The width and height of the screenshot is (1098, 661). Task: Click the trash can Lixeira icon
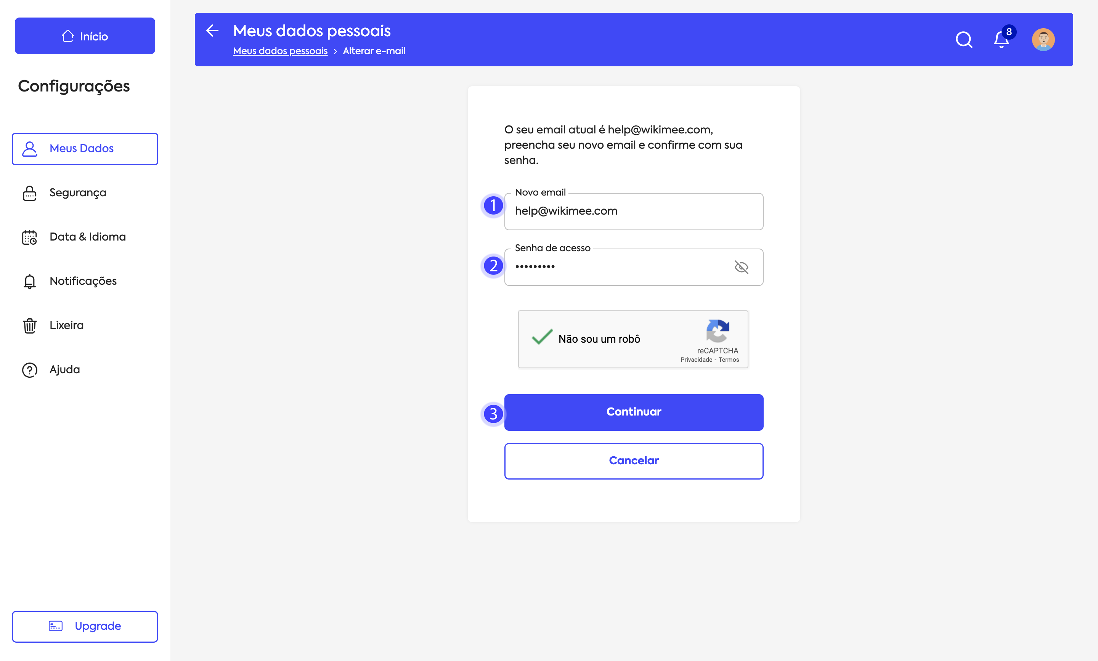click(30, 326)
